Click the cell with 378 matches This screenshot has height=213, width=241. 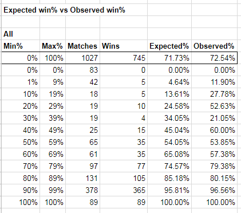tap(82, 190)
